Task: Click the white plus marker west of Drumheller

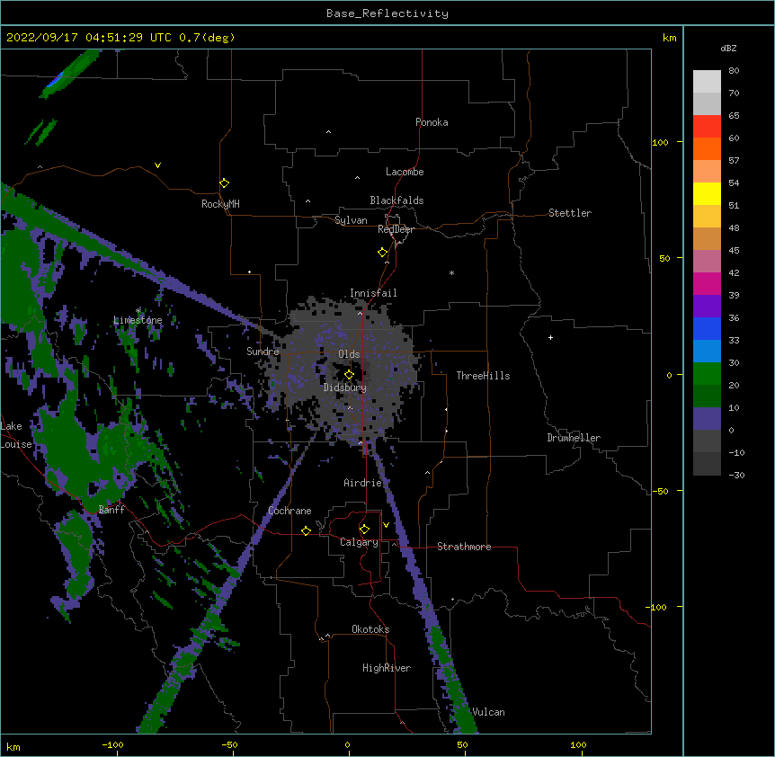Action: [x=550, y=337]
